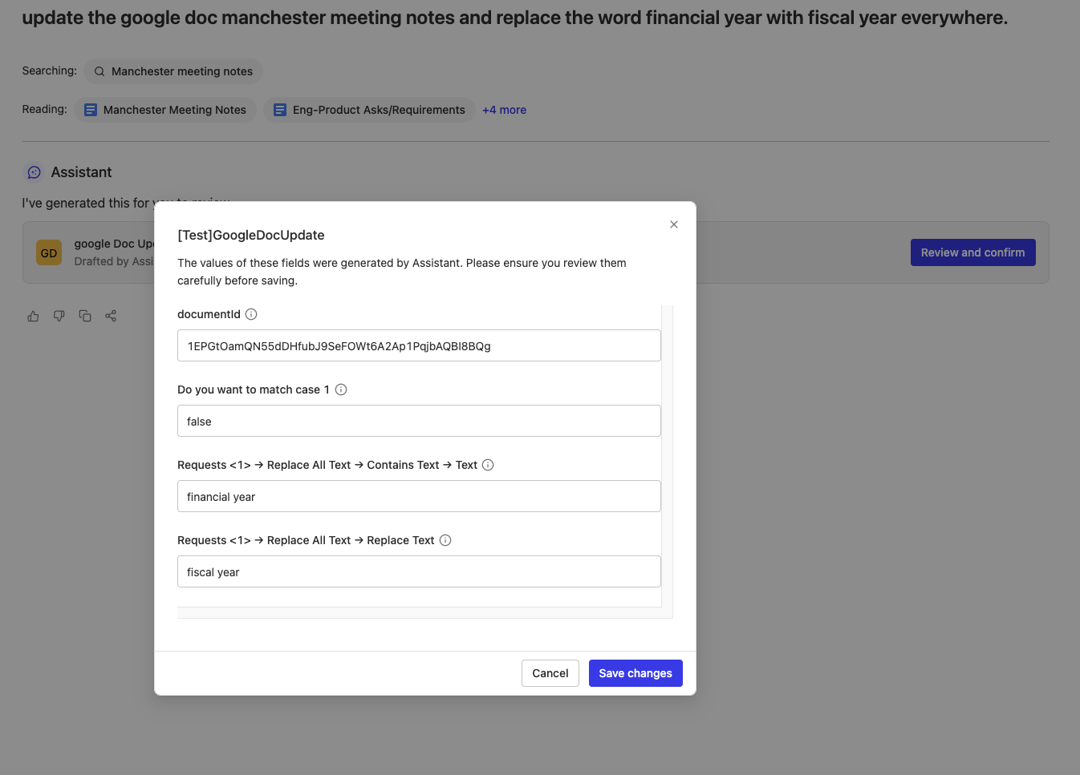Give thumbs up feedback on the response
The height and width of the screenshot is (775, 1080).
click(33, 316)
